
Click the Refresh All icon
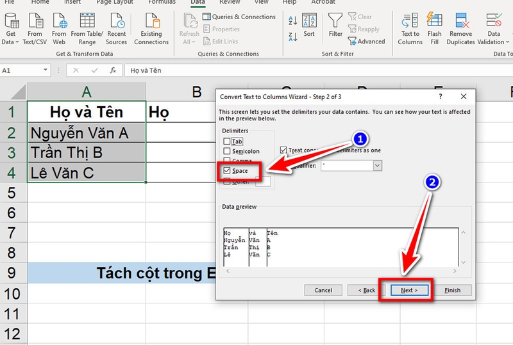coord(190,20)
